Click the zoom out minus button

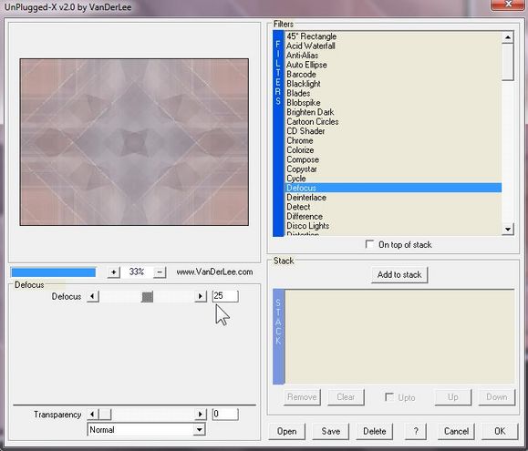[x=160, y=272]
